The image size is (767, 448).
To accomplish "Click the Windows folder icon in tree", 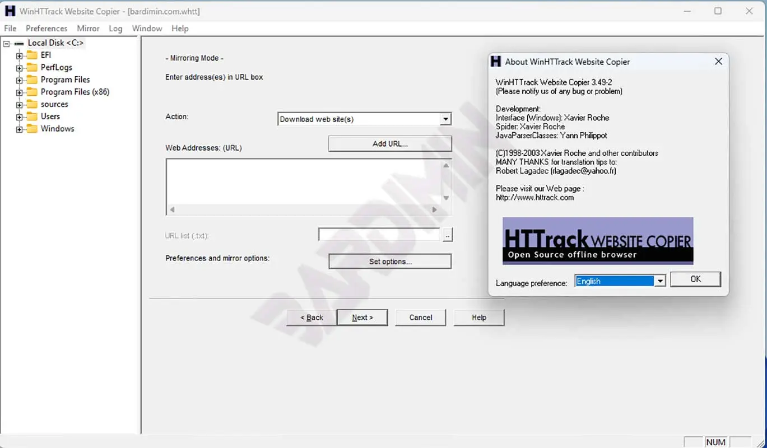I will coord(31,129).
